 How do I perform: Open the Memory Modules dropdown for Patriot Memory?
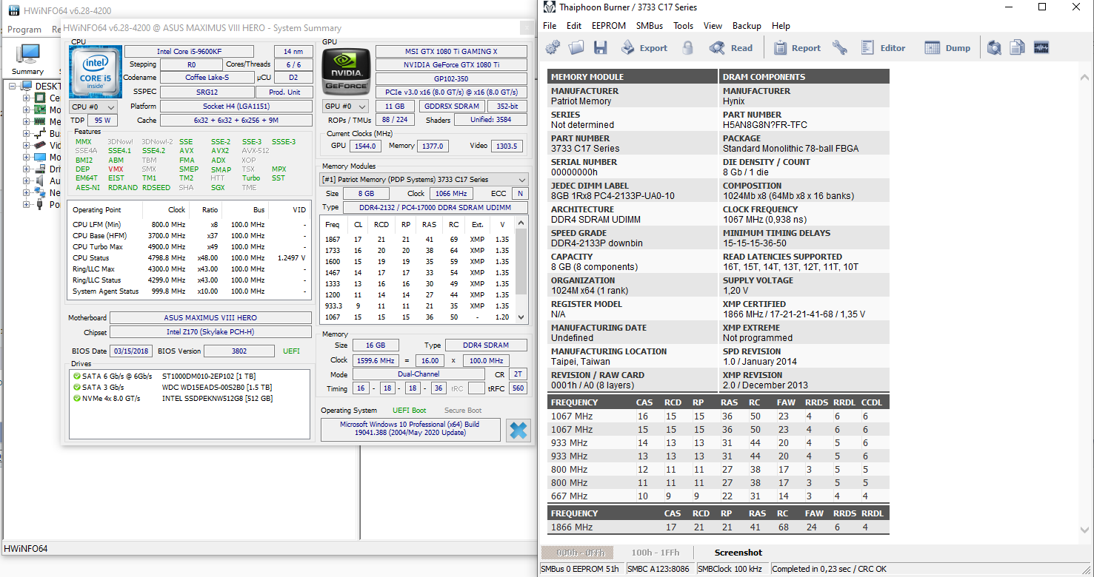tap(424, 180)
